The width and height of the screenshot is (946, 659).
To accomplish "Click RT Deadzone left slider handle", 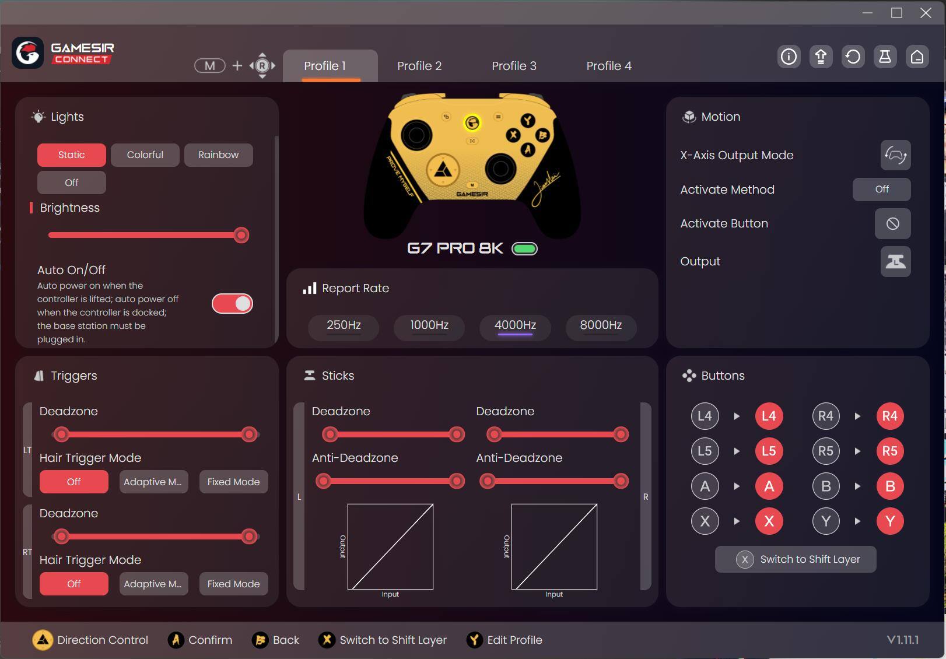I will 61,537.
